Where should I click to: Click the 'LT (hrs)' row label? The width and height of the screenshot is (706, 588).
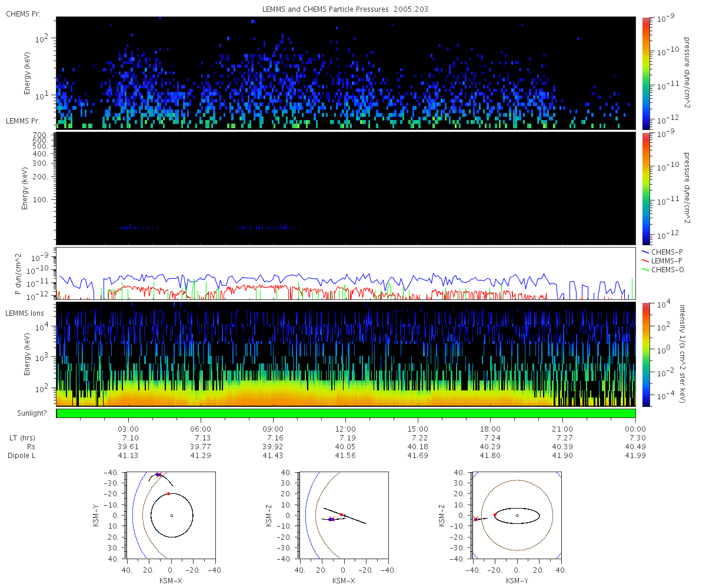pyautogui.click(x=20, y=438)
